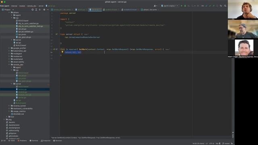
Task: Click the LF line separator in status bar
Action: [x=207, y=143]
